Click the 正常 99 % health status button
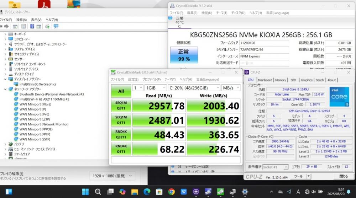Image resolution: width=356 pixels, height=198 pixels. [184, 55]
